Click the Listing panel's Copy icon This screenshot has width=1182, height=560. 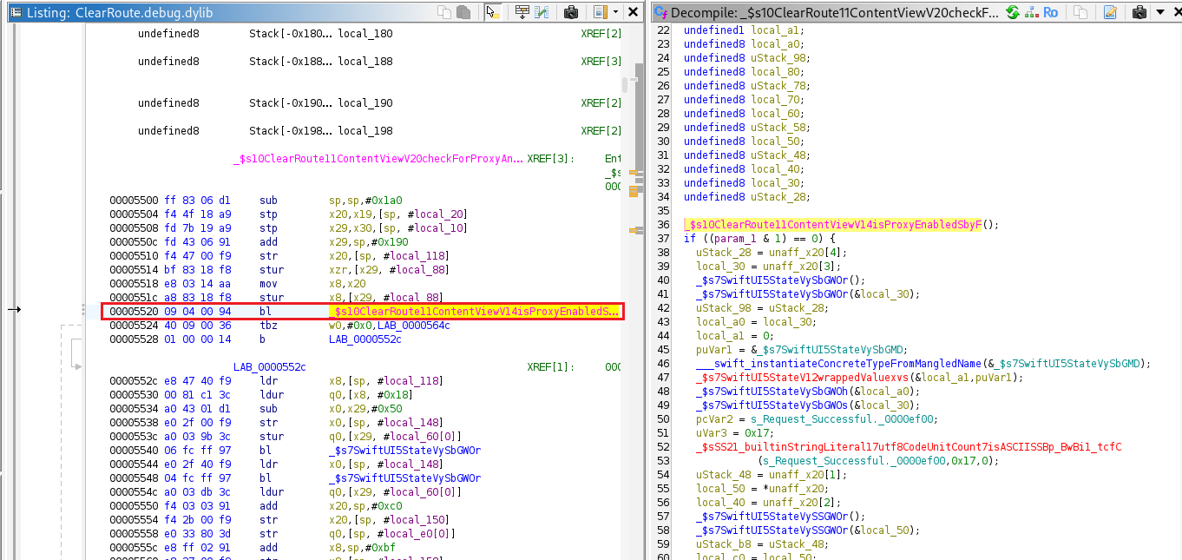pyautogui.click(x=445, y=12)
